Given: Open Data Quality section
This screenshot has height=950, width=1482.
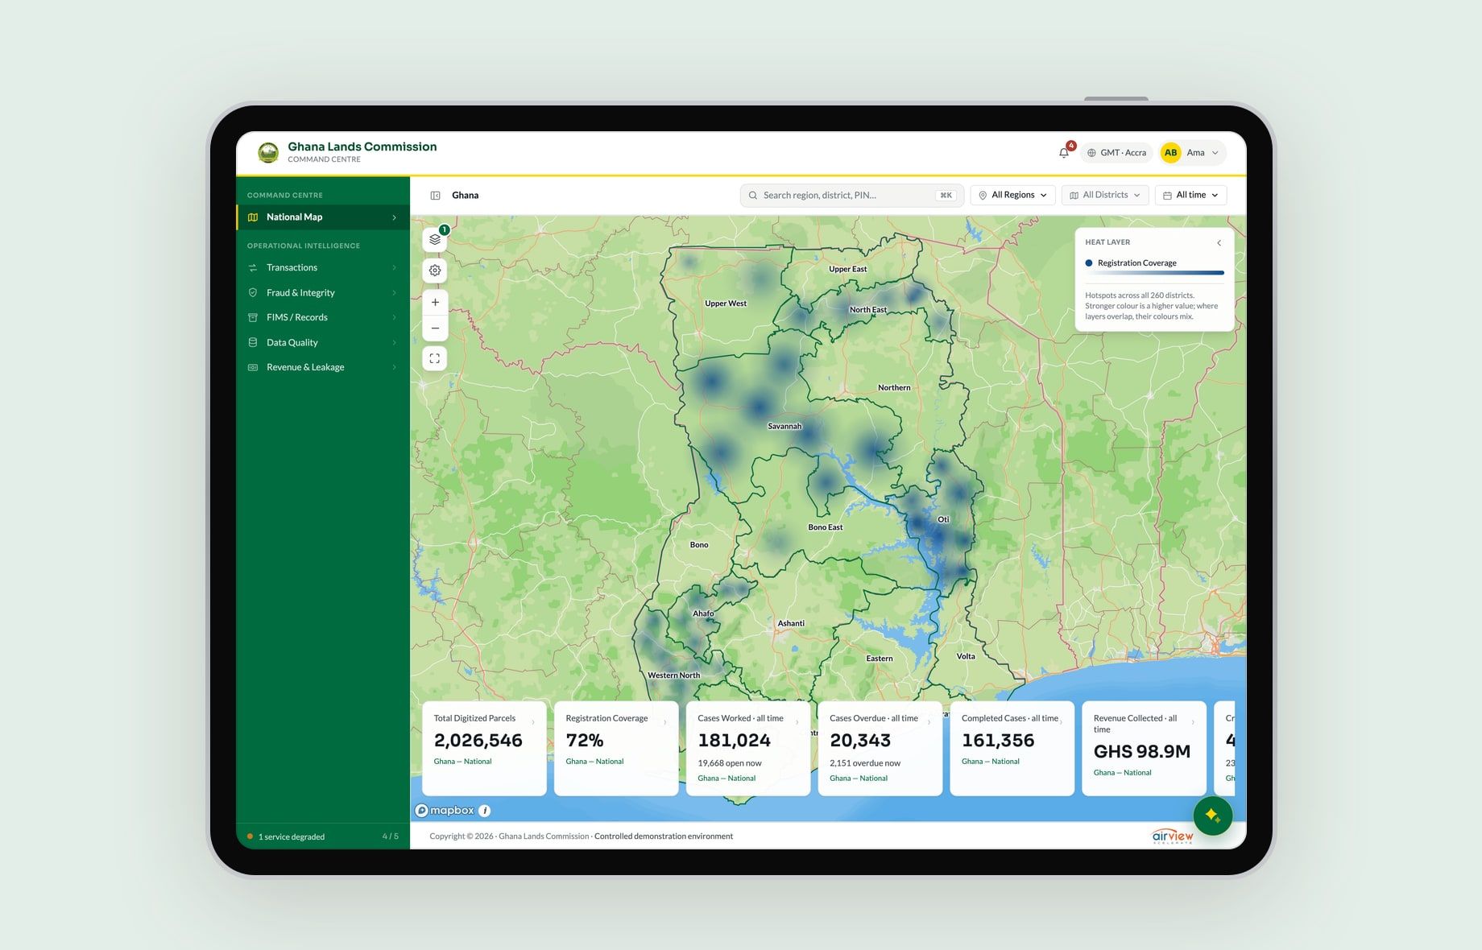Looking at the screenshot, I should 323,342.
